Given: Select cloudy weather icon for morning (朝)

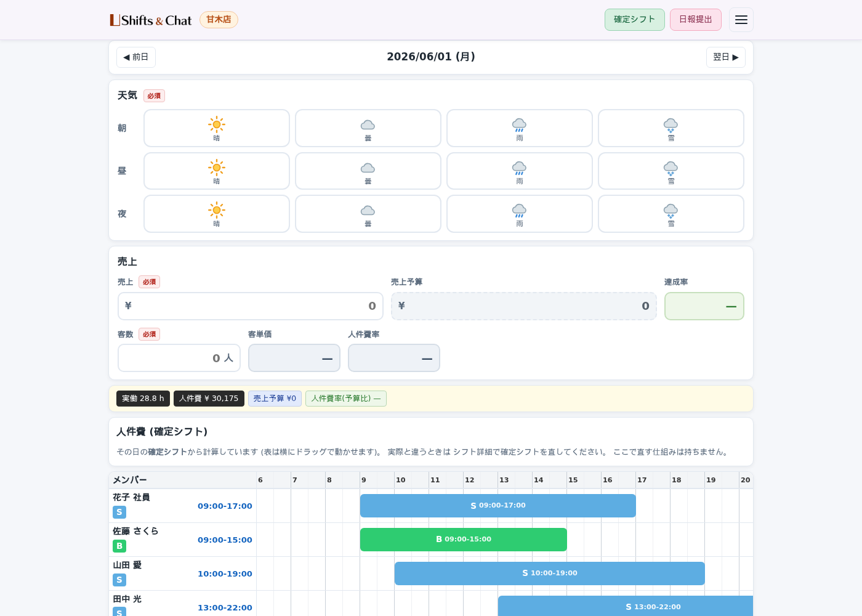Looking at the screenshot, I should tap(368, 124).
